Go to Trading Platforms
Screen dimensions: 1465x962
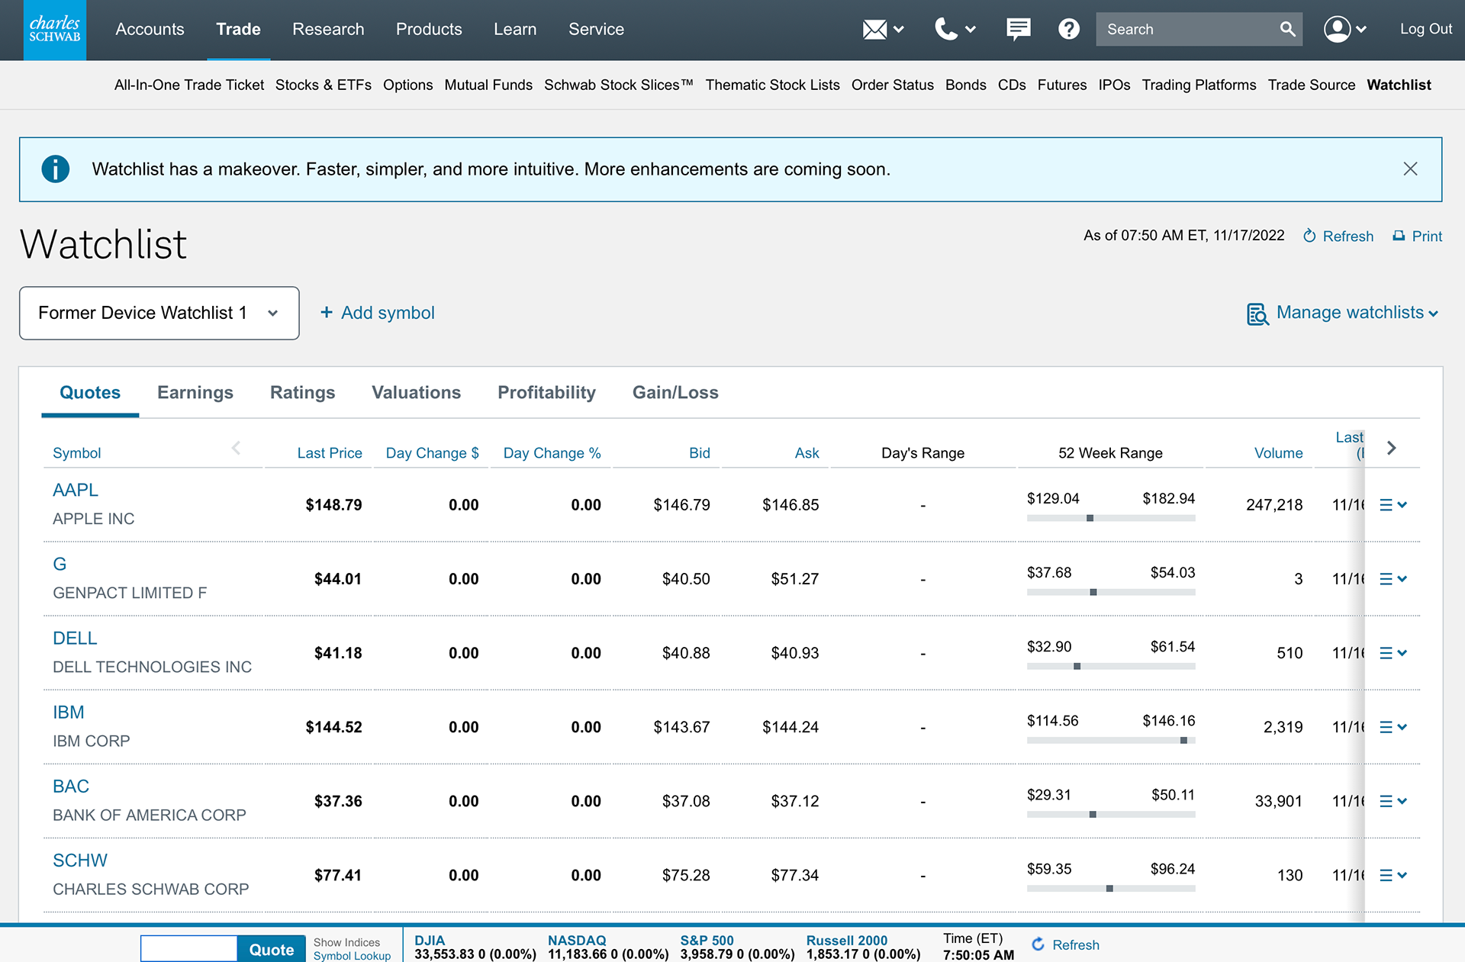pyautogui.click(x=1198, y=85)
